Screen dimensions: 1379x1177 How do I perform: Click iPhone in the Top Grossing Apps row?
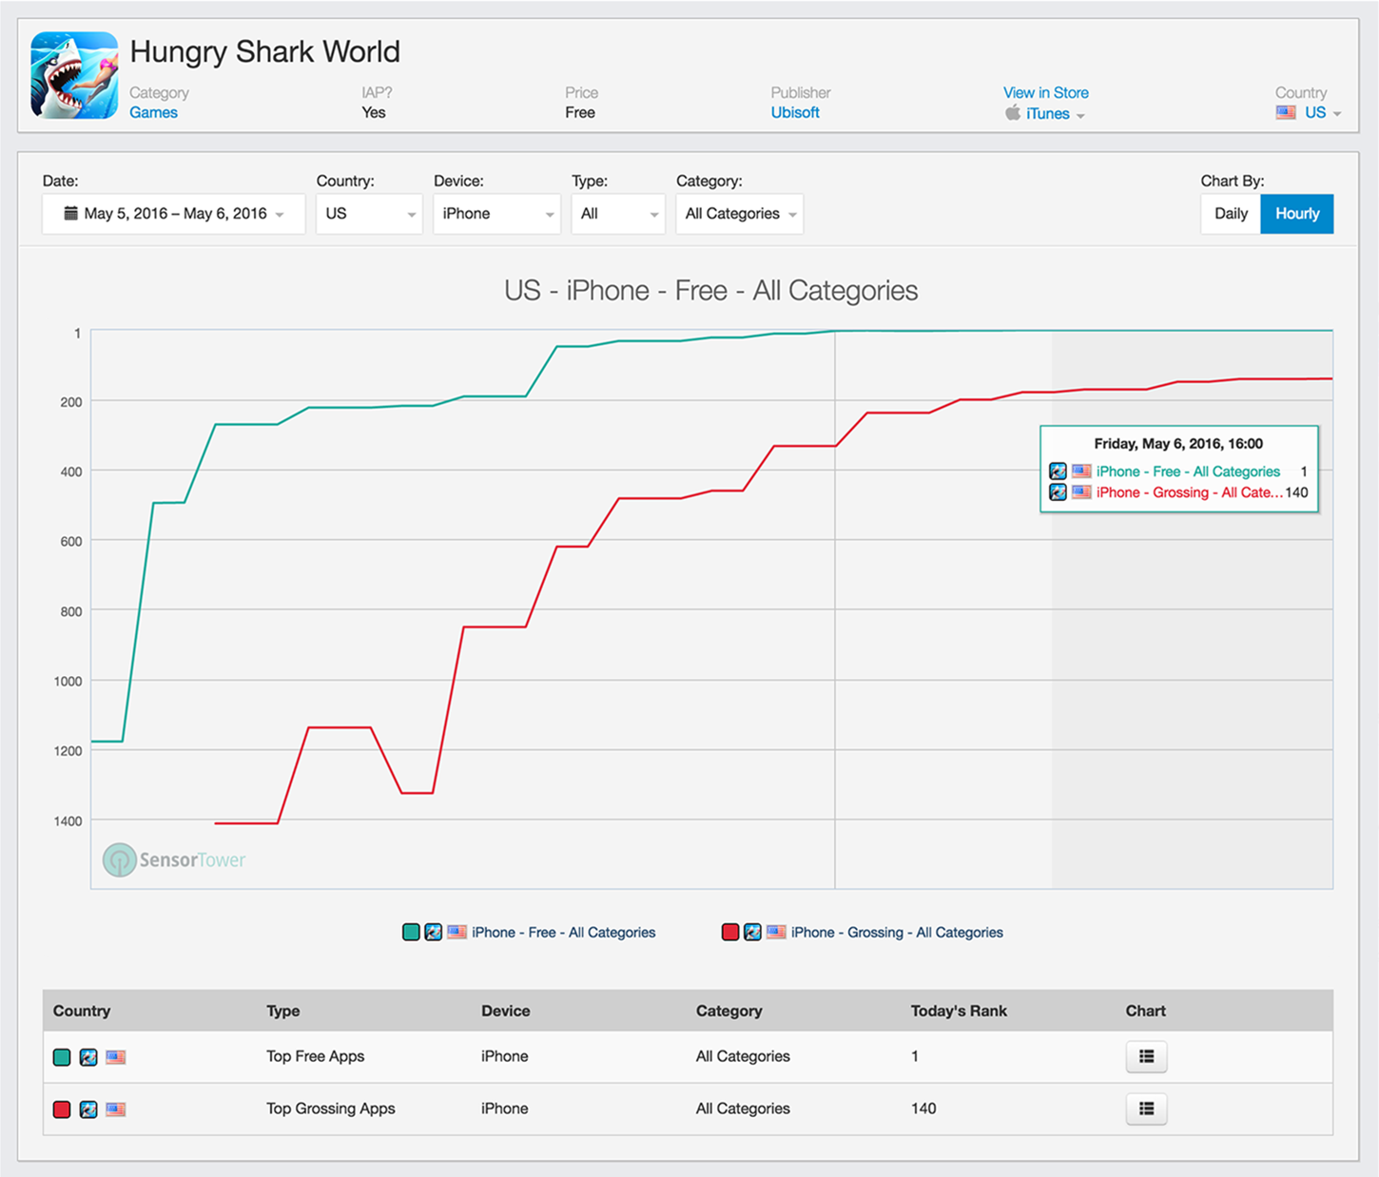(x=505, y=1109)
